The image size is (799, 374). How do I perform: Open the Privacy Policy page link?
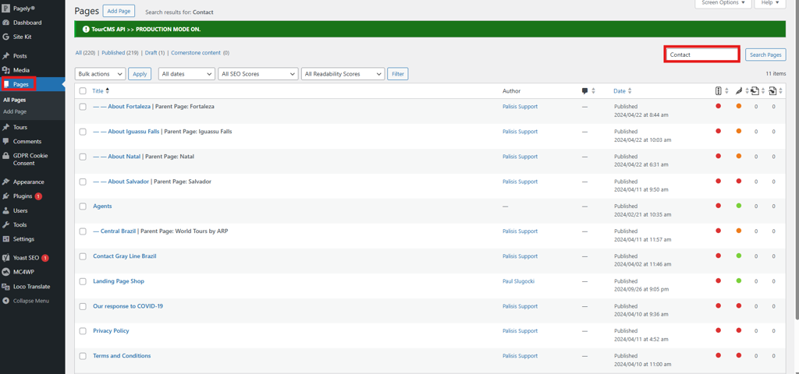click(111, 330)
